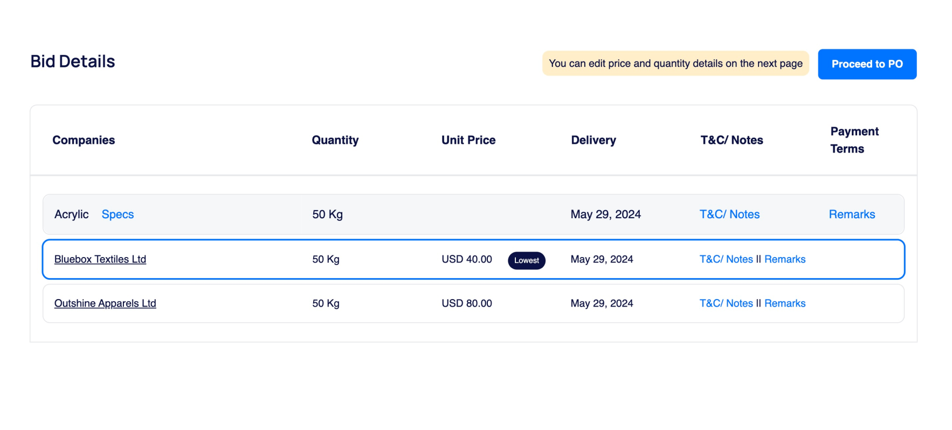The image size is (952, 430).
Task: View T&C/ Notes for Bluebox Textiles
Action: (x=726, y=259)
